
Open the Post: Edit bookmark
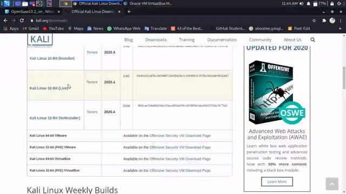299,29
